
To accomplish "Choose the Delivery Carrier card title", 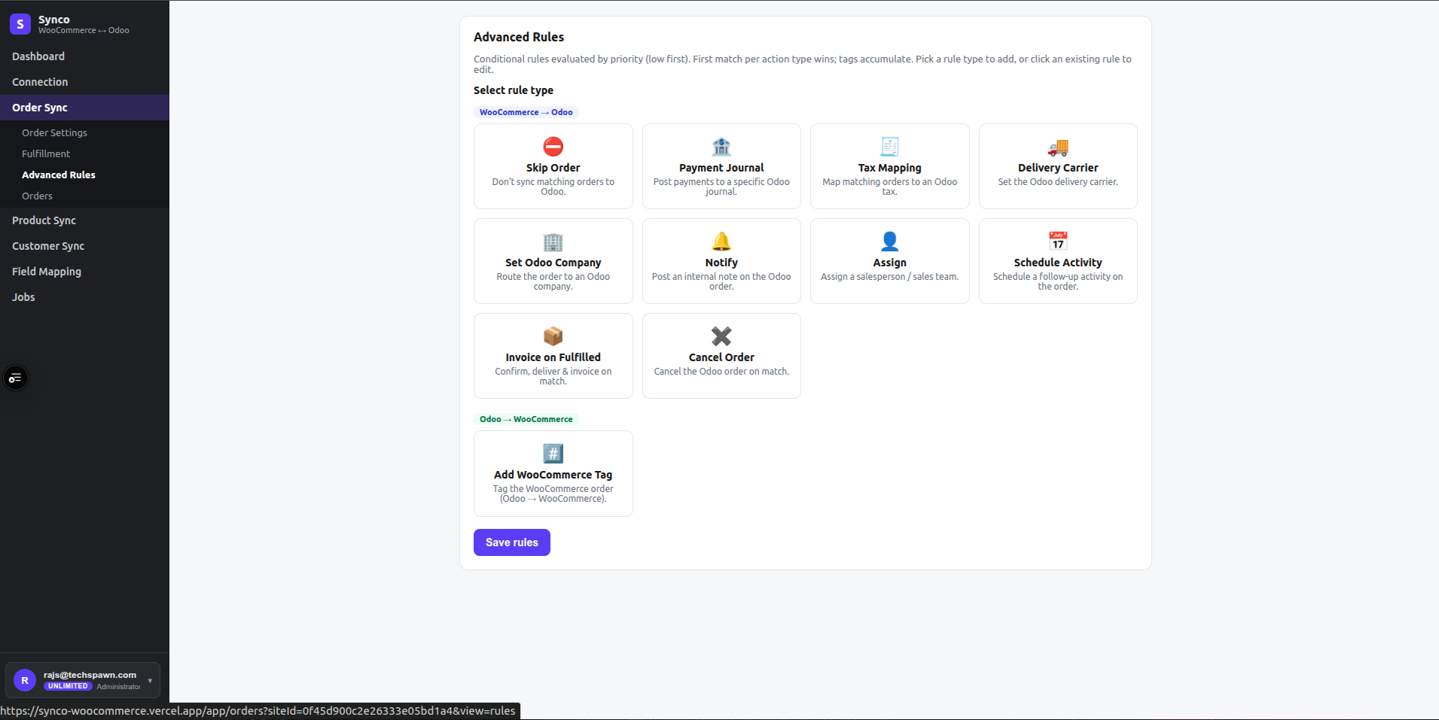I will pyautogui.click(x=1058, y=168).
